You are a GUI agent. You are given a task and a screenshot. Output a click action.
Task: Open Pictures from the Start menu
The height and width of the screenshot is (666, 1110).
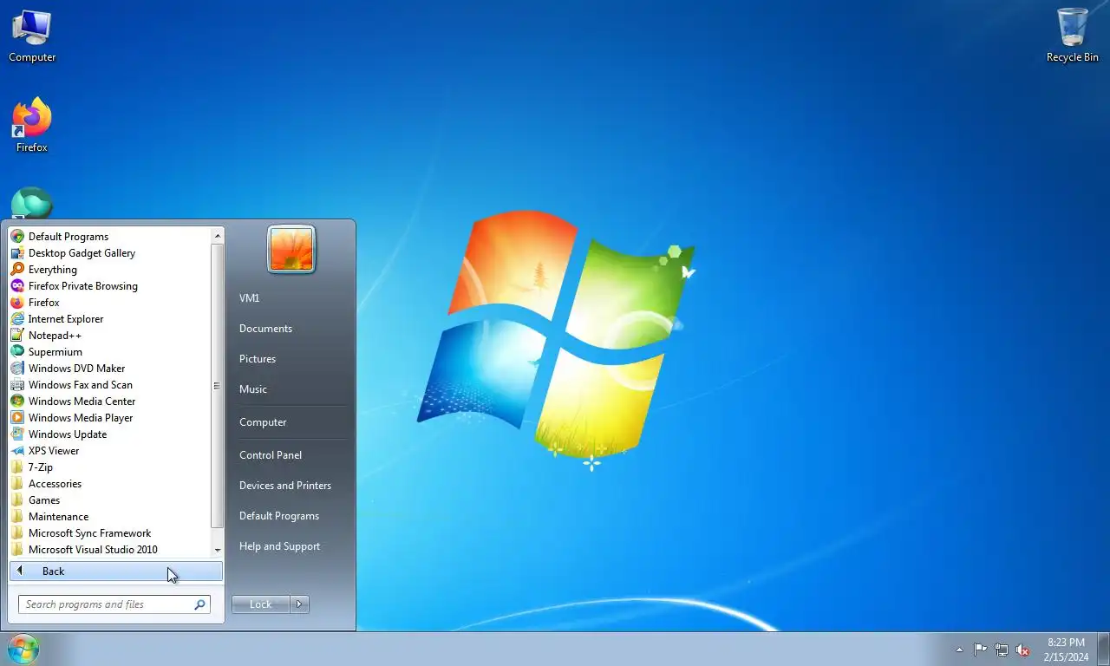click(258, 359)
